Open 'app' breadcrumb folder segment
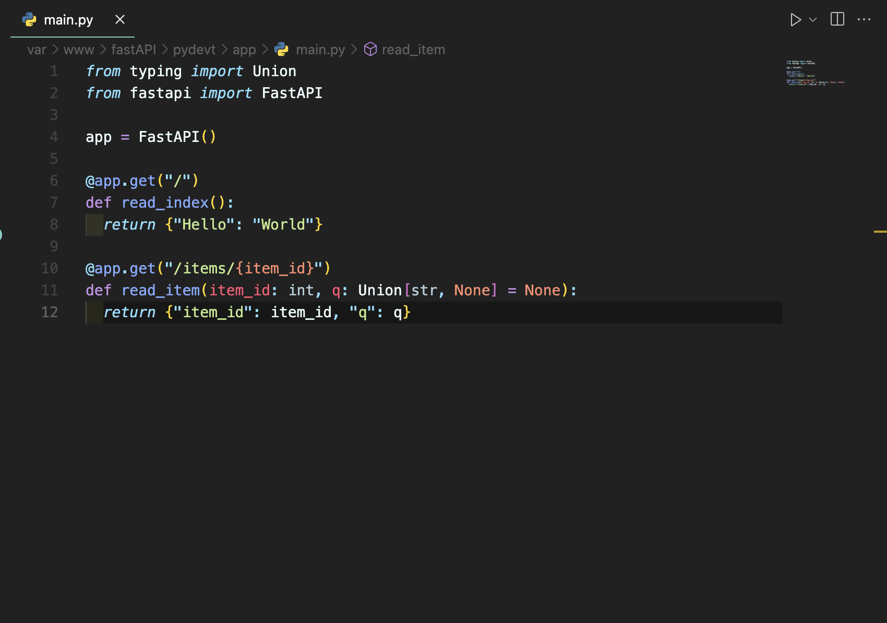887x623 pixels. click(x=244, y=50)
